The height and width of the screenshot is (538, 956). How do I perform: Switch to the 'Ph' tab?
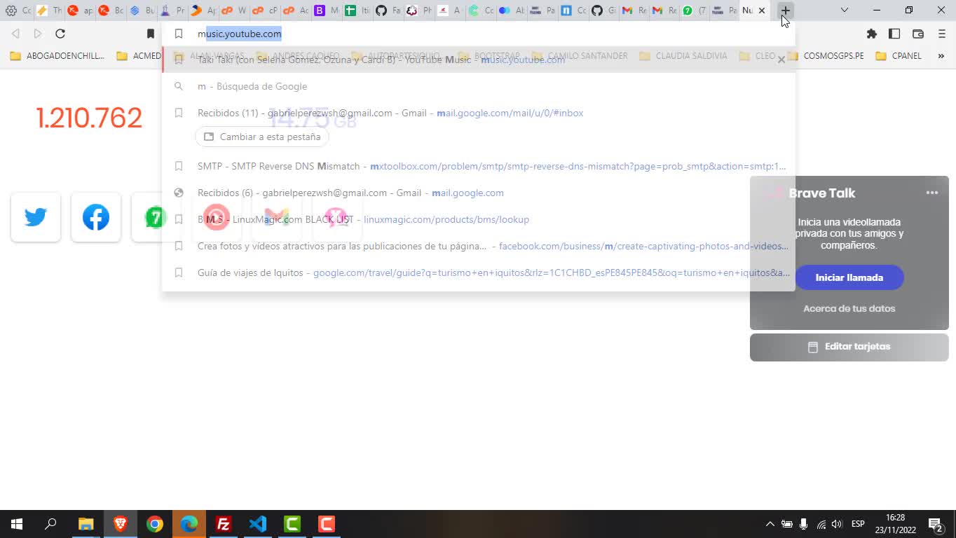(419, 11)
